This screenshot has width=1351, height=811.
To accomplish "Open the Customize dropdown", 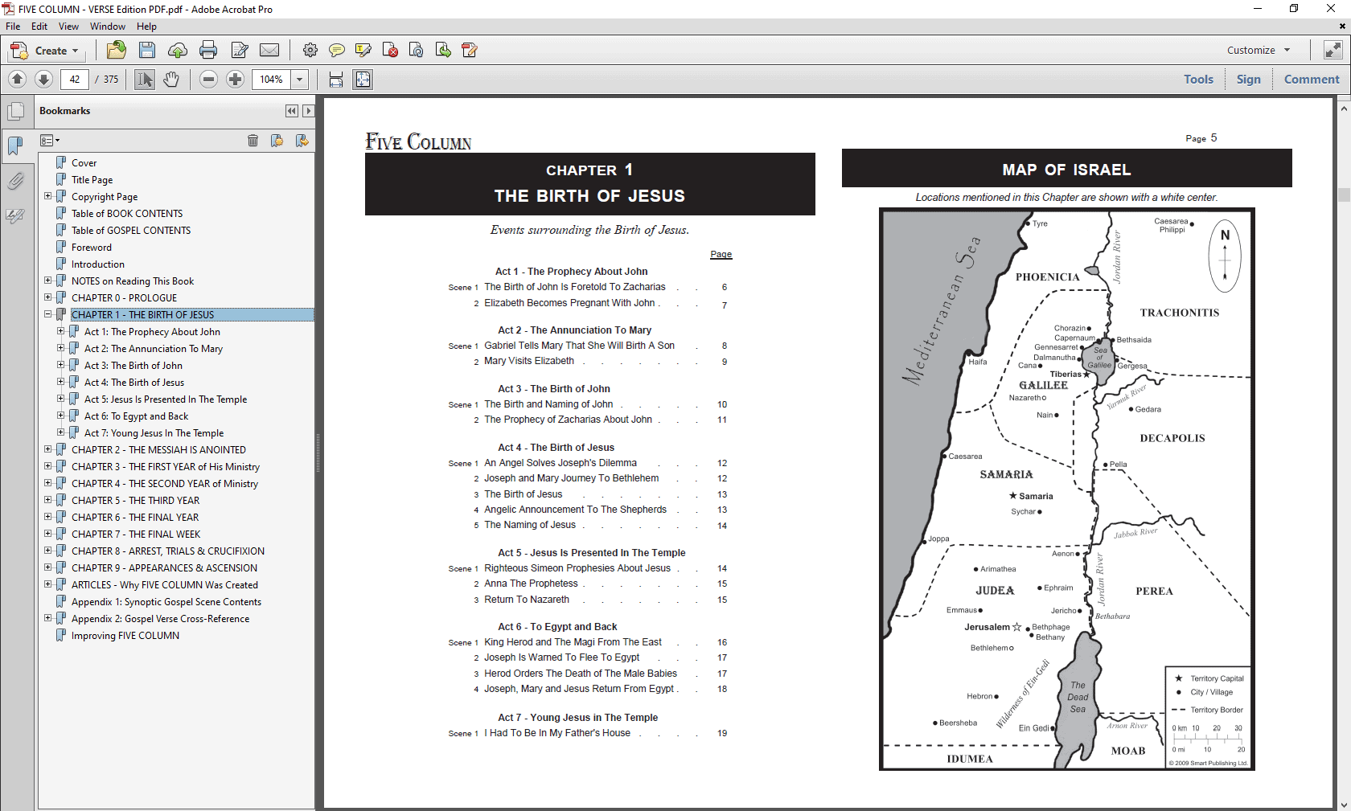I will (1259, 50).
